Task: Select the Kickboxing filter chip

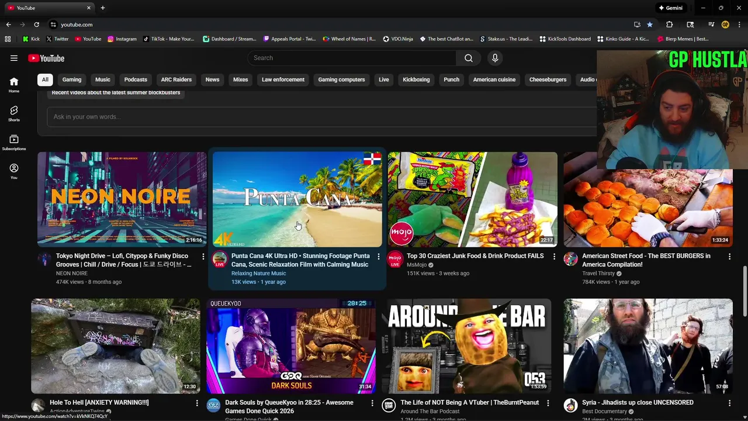Action: 416,80
